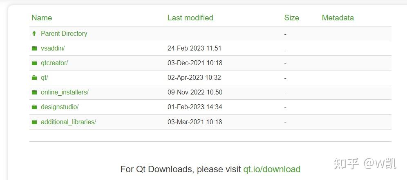Open the vsaddin/ directory link
The width and height of the screenshot is (407, 180).
pyautogui.click(x=53, y=48)
